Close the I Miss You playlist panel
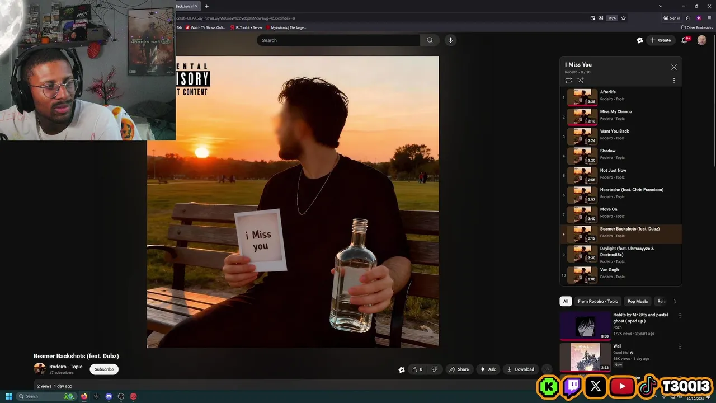 click(x=674, y=67)
